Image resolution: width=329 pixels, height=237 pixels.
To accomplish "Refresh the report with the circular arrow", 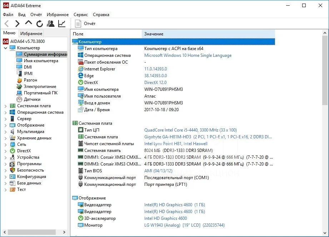I will tap(39, 24).
